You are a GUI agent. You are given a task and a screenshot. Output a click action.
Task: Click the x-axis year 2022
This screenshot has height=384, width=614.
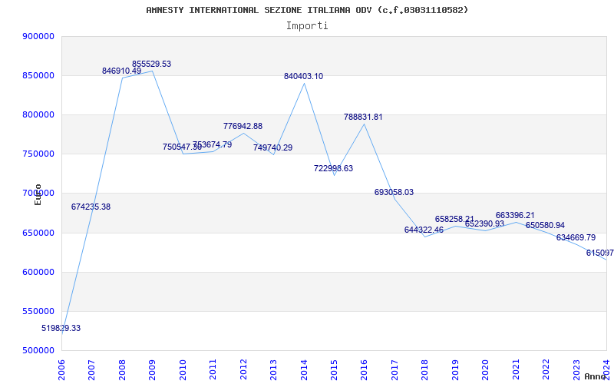[x=546, y=369]
